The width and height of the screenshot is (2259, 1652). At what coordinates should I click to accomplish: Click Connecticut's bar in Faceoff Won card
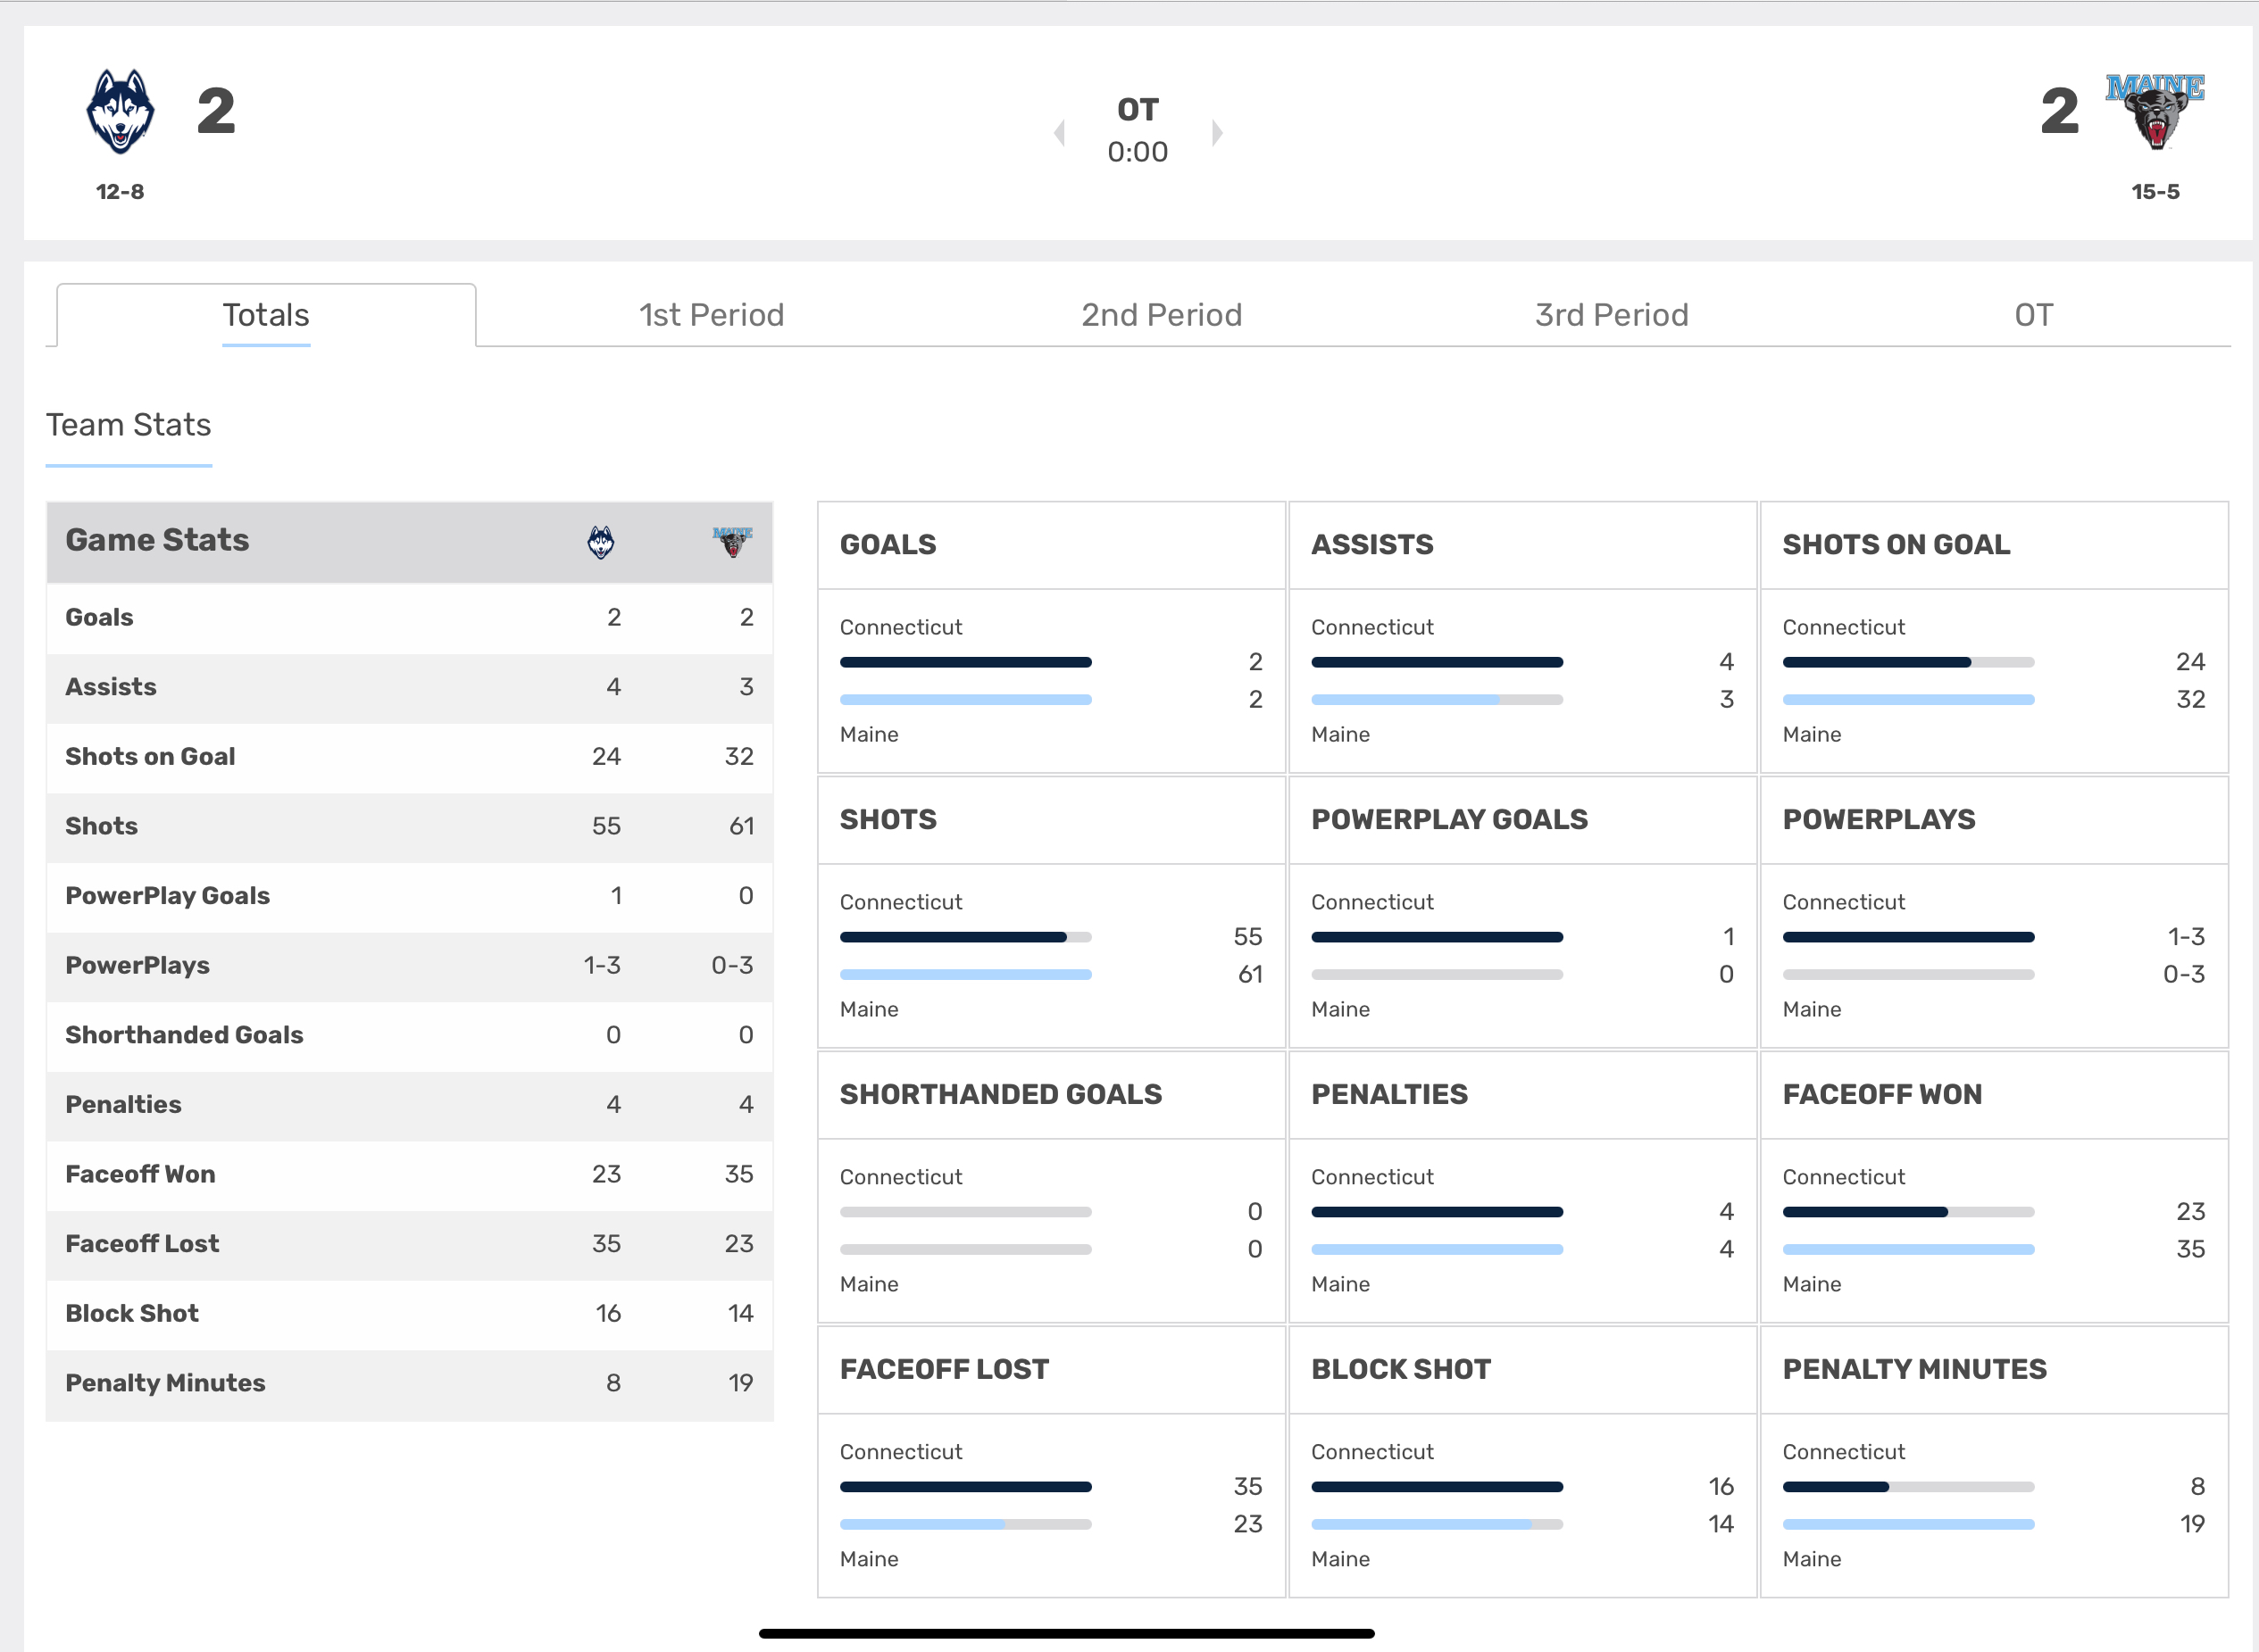point(1908,1212)
